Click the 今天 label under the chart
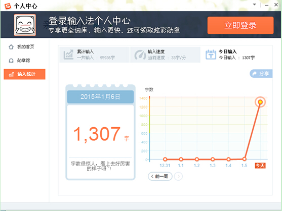The height and width of the screenshot is (211, 282). pyautogui.click(x=260, y=166)
